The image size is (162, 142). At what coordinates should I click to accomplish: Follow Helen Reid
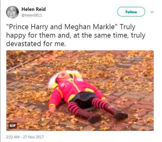coord(131,12)
